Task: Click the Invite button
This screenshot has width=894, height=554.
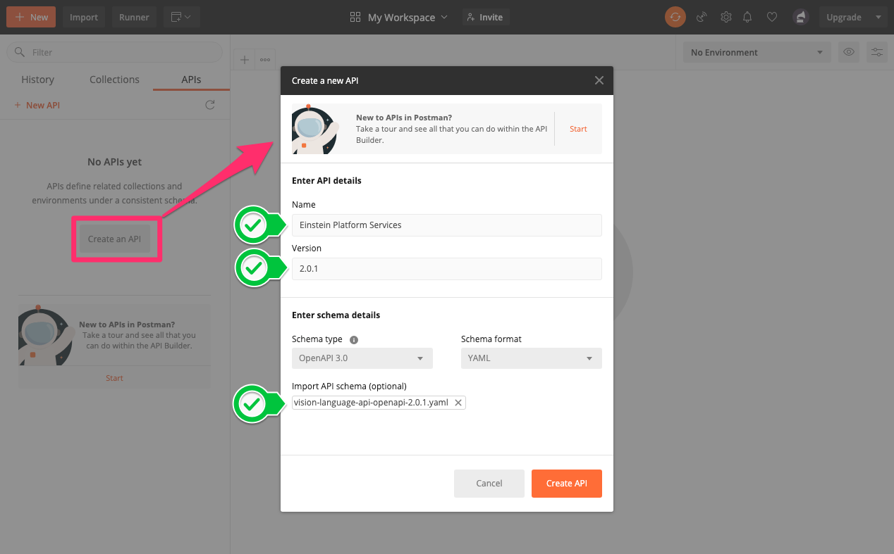Action: (485, 17)
